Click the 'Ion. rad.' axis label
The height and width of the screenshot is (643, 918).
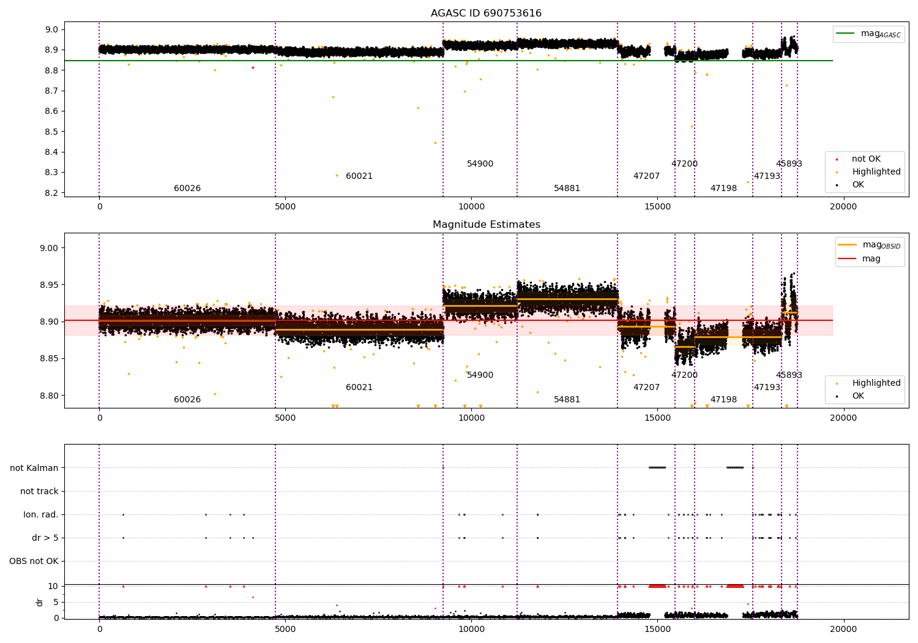pyautogui.click(x=41, y=514)
